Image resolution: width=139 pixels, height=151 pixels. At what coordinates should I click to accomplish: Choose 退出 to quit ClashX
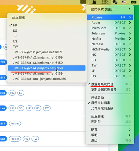110,140
